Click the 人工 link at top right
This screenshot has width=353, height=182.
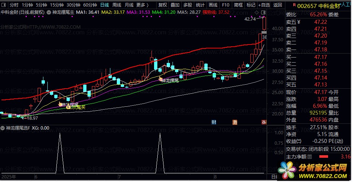pos(347,4)
